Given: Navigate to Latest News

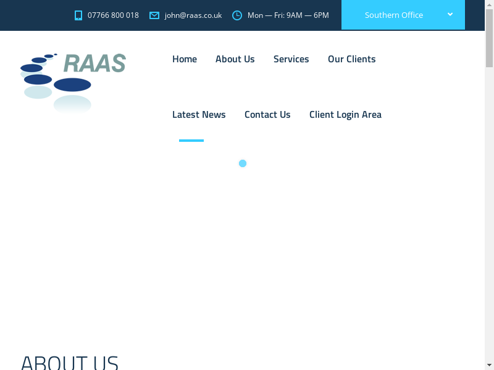Looking at the screenshot, I should 199,115.
